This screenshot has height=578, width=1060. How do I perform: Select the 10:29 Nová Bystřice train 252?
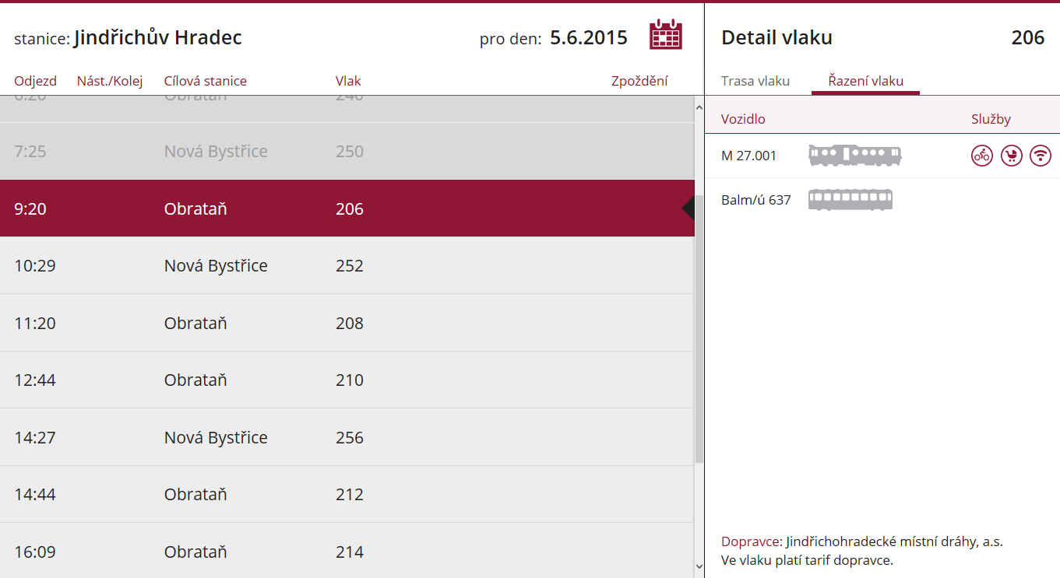pos(347,266)
